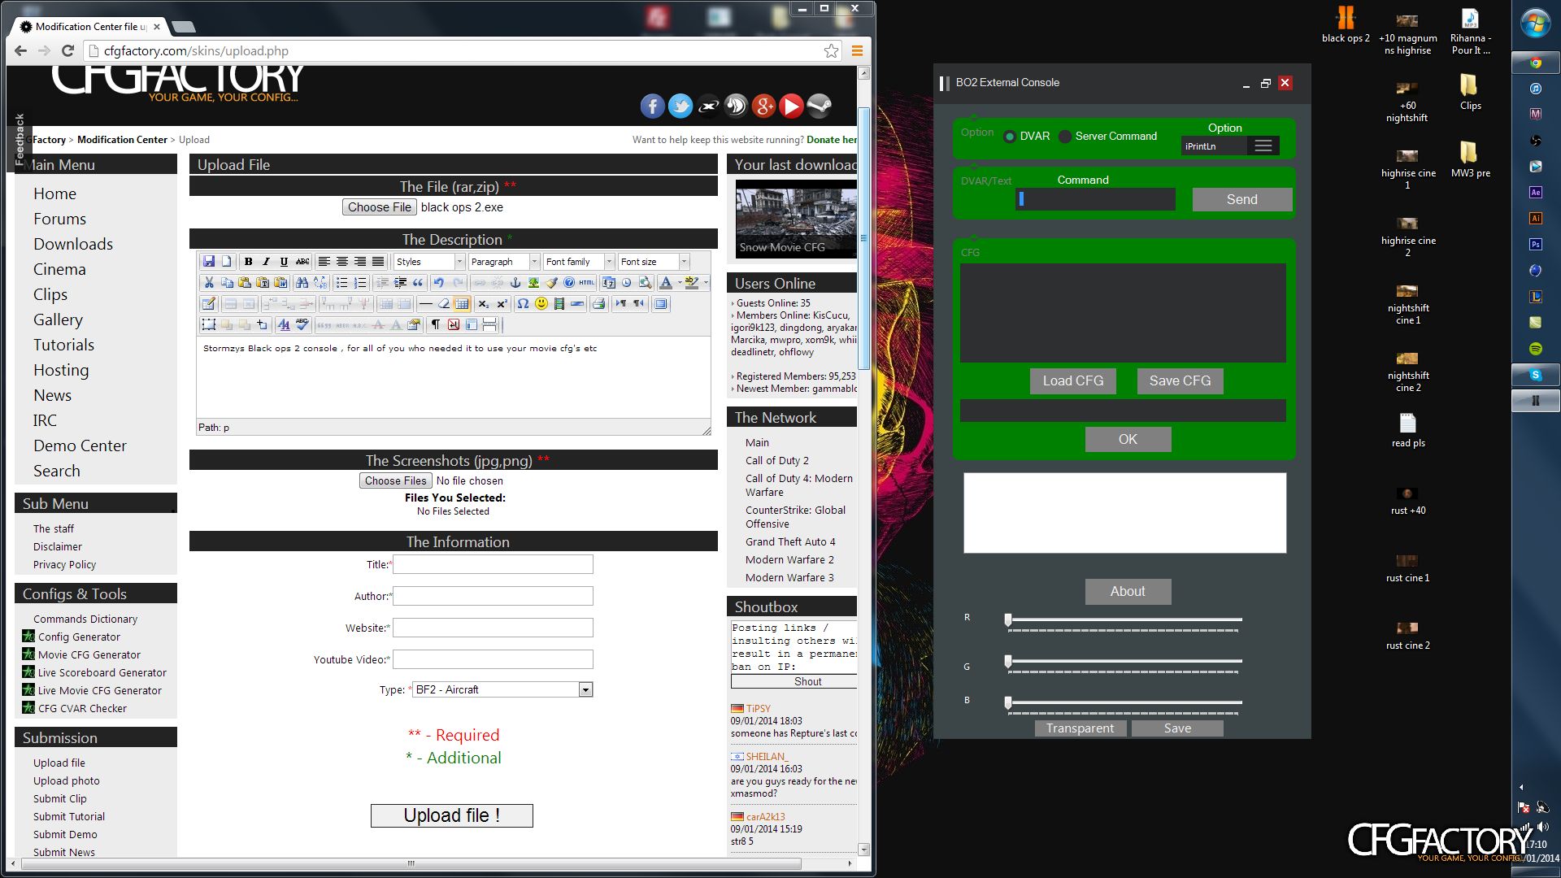Select the DVAR radio option

pyautogui.click(x=1010, y=137)
